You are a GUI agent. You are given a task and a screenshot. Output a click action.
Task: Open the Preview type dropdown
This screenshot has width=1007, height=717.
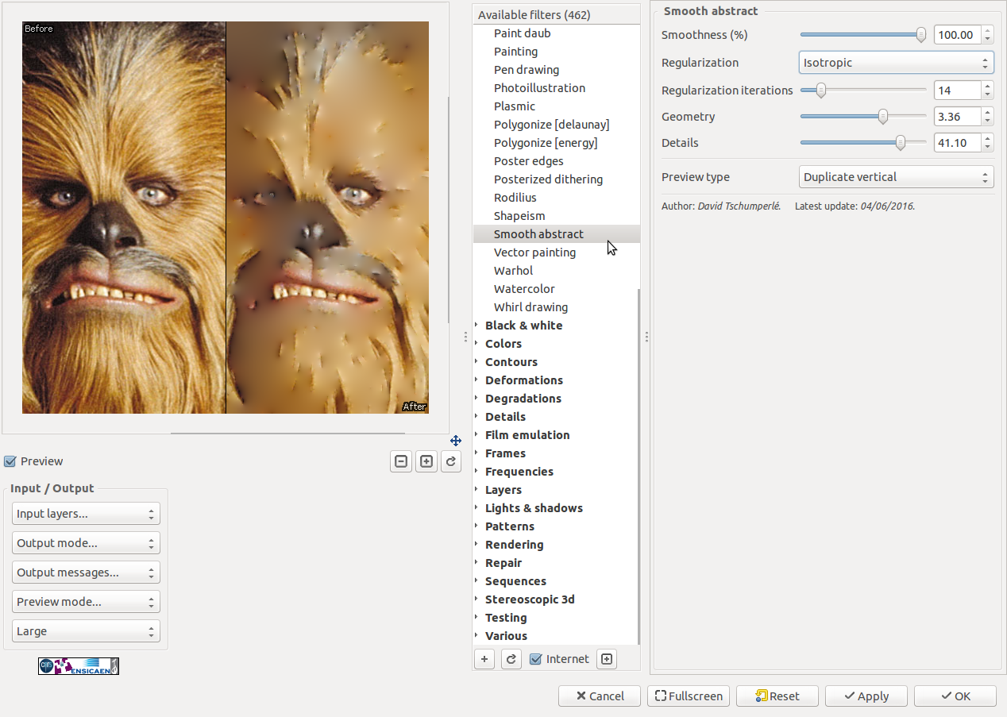896,177
